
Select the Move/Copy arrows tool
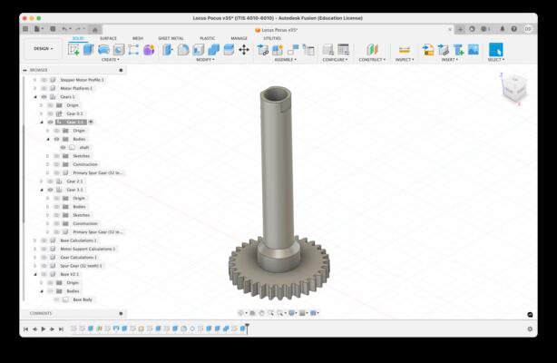click(244, 49)
